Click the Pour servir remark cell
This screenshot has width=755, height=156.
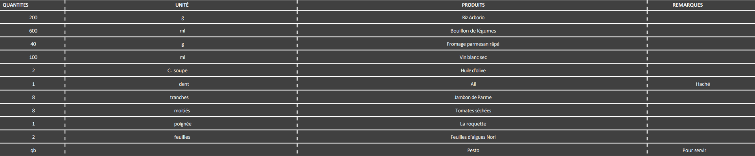[x=694, y=150]
